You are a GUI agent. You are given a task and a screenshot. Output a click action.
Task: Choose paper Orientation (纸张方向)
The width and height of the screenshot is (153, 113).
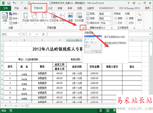34,18
